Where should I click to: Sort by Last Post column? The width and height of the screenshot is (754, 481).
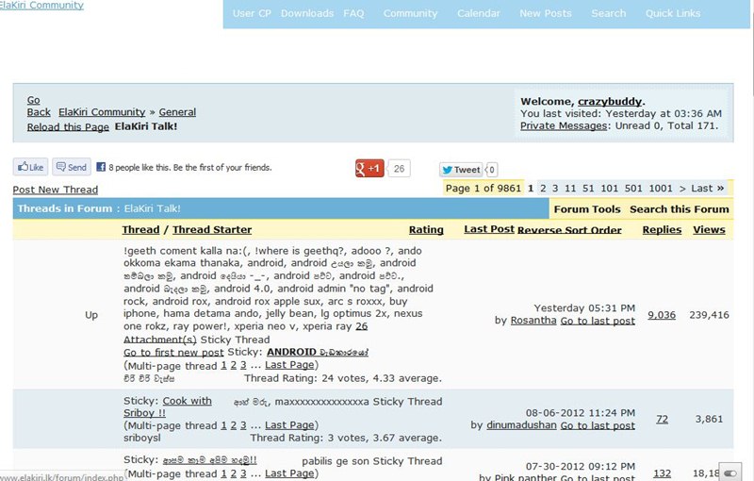click(489, 229)
